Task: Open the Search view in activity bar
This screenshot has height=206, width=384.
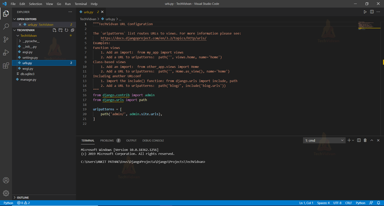Action: coord(6,26)
